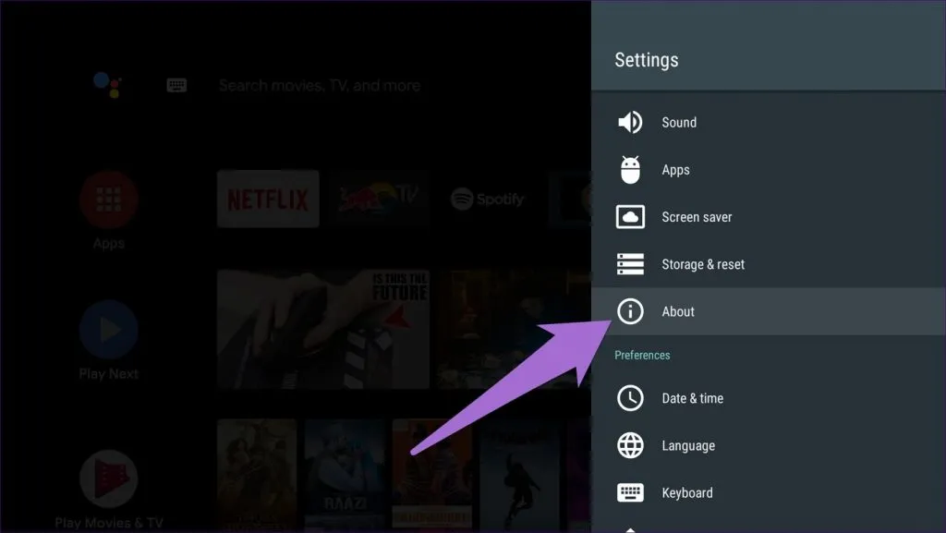Viewport: 946px width, 533px height.
Task: Open the Play Movies & TV icon
Action: [108, 478]
